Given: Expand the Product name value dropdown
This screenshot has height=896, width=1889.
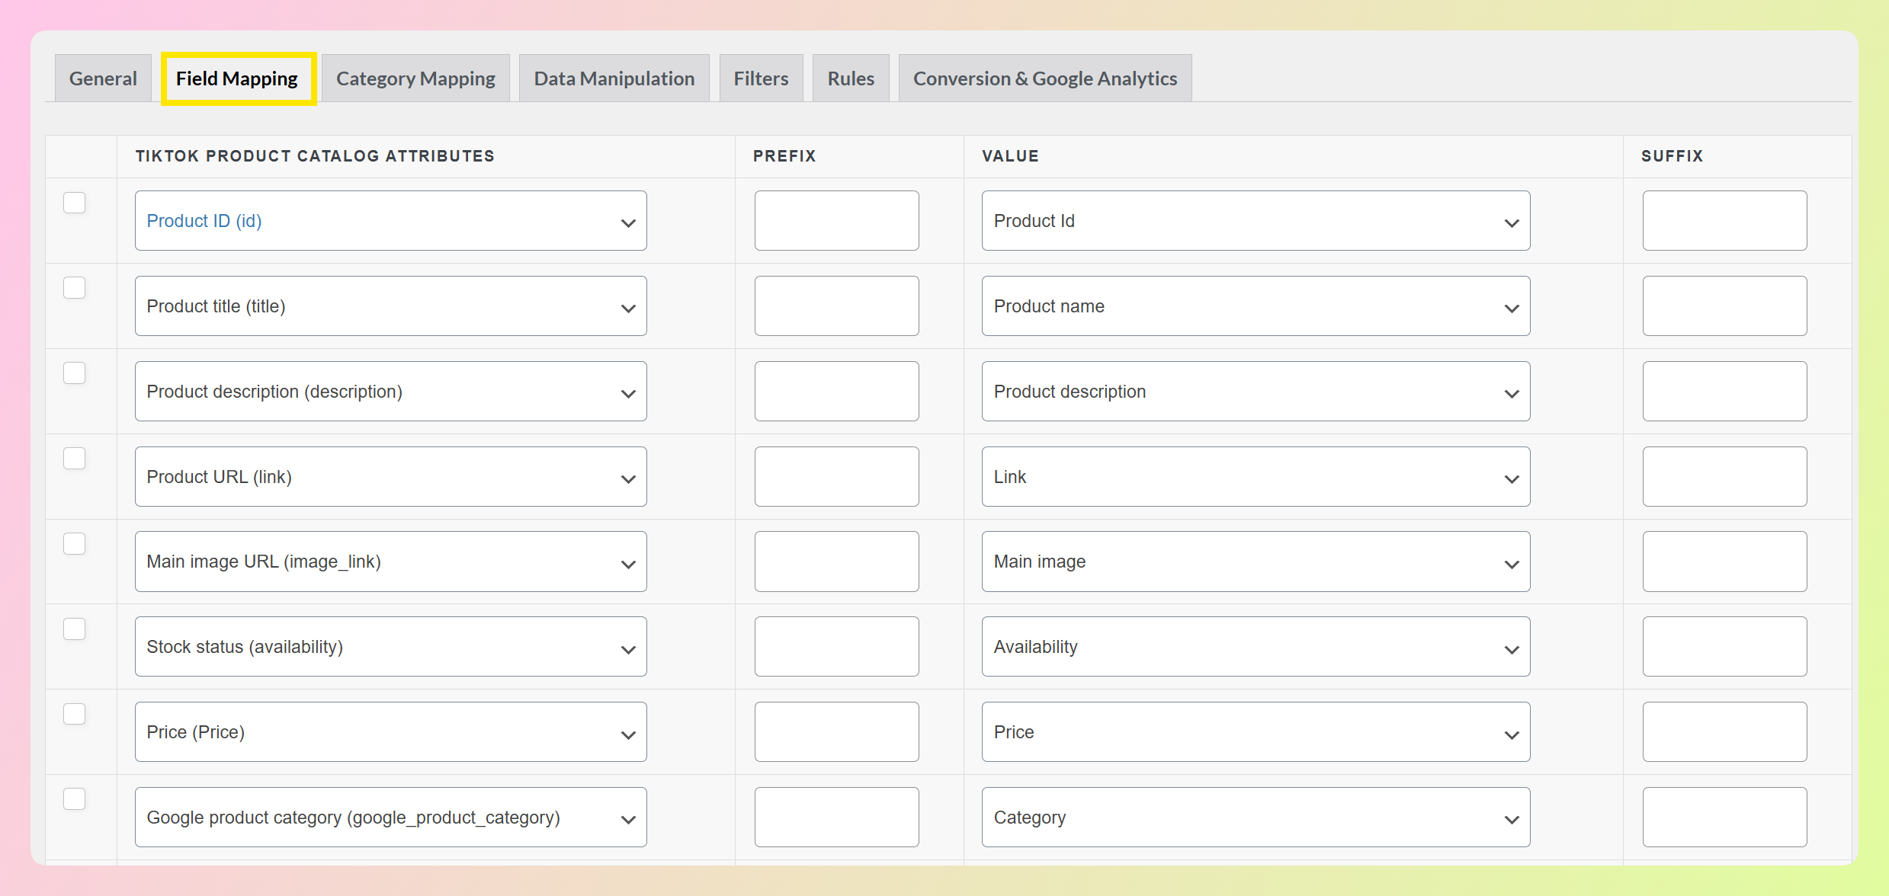Looking at the screenshot, I should (1255, 306).
